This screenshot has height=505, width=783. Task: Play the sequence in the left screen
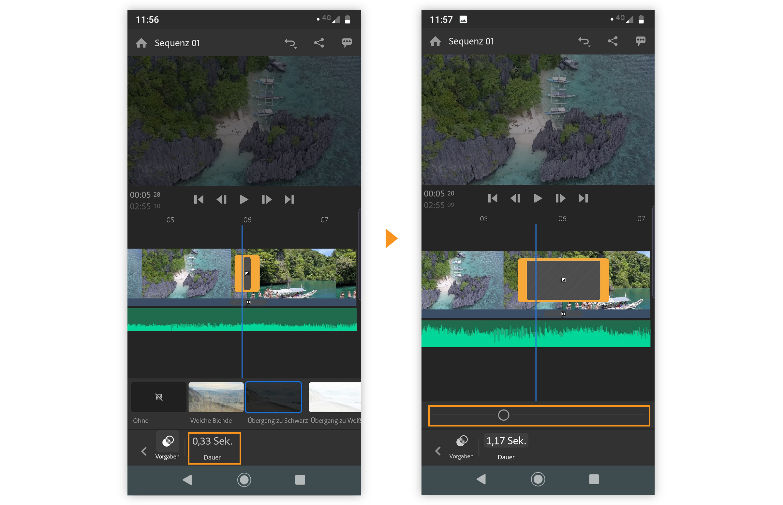(244, 199)
